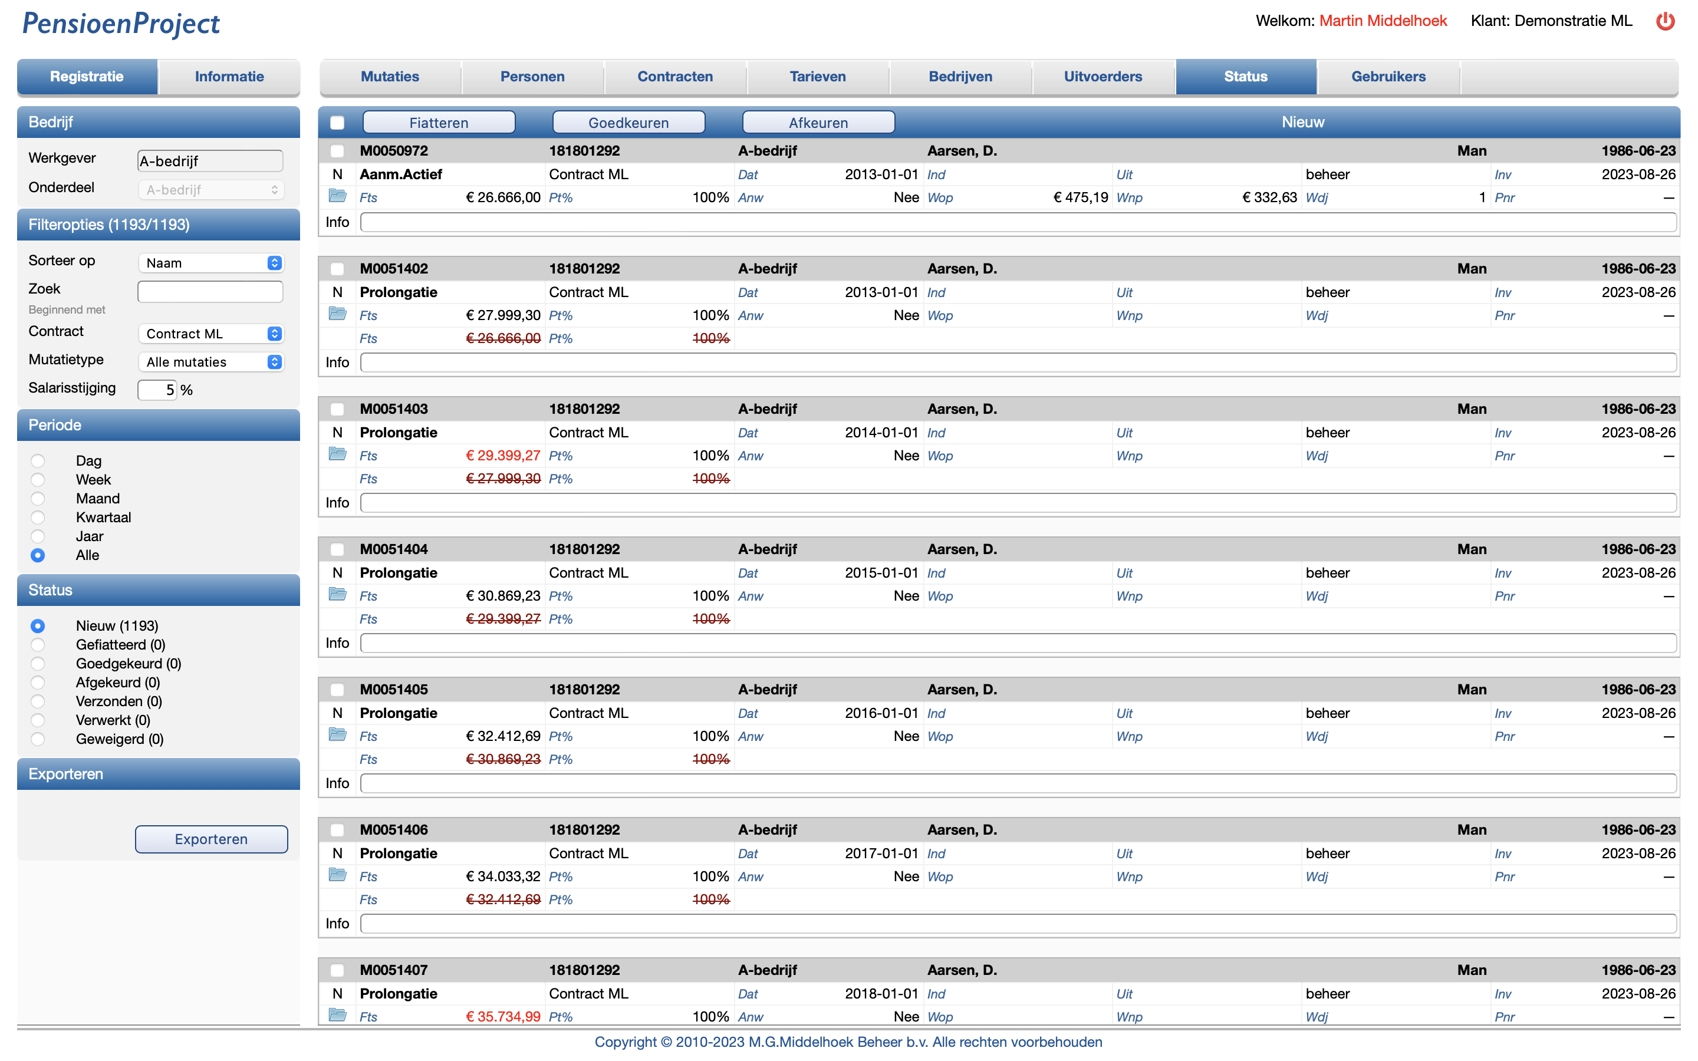Image resolution: width=1698 pixels, height=1061 pixels.
Task: Open the folder icon for mutation M0051407
Action: coord(337,1016)
